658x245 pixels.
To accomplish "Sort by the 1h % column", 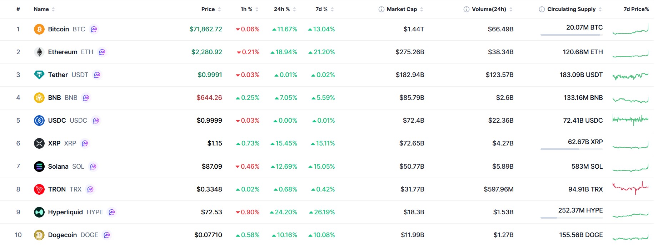I will 249,9.
